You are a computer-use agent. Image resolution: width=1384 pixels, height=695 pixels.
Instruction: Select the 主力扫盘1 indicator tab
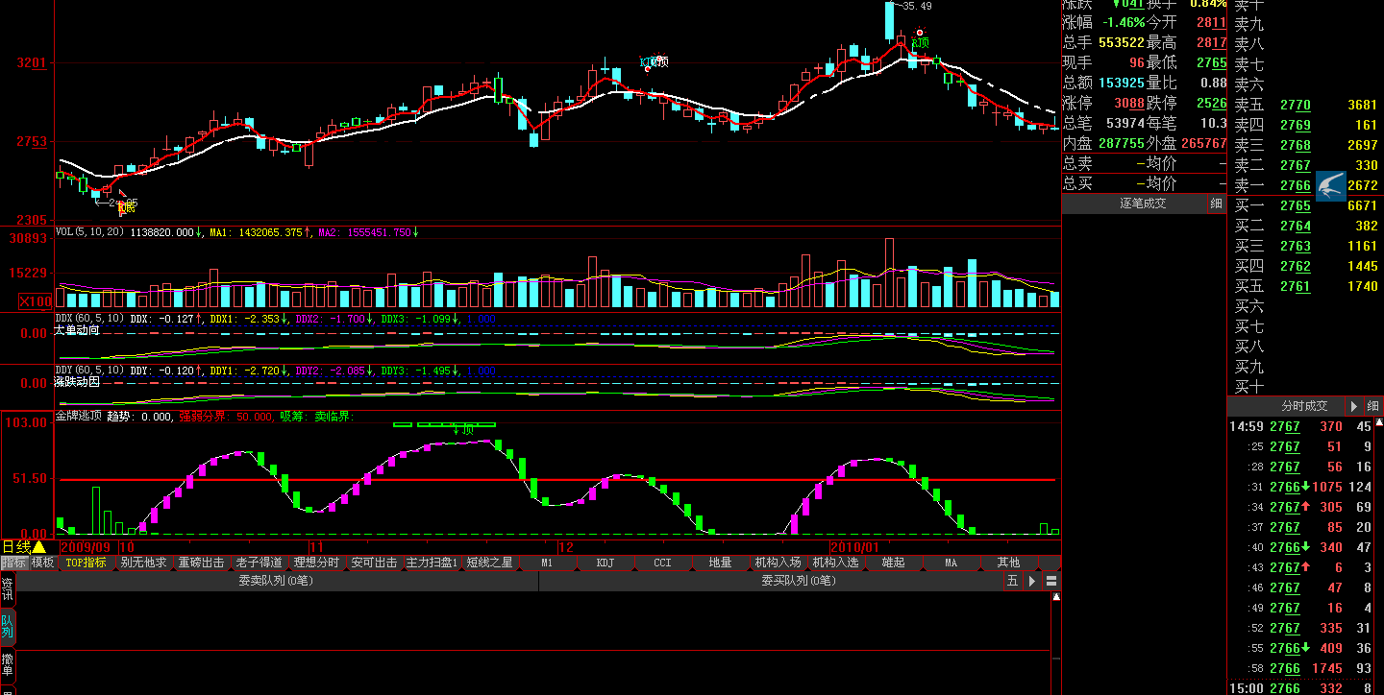tap(432, 563)
